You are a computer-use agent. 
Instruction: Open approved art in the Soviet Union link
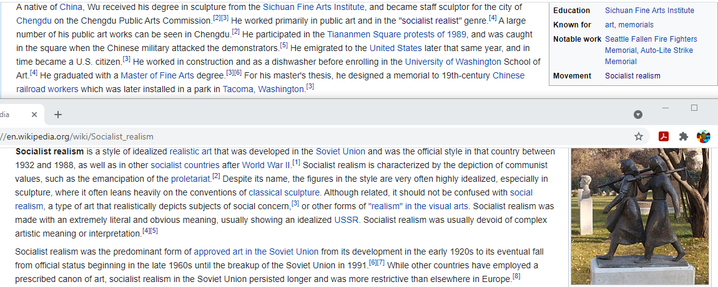pos(256,252)
